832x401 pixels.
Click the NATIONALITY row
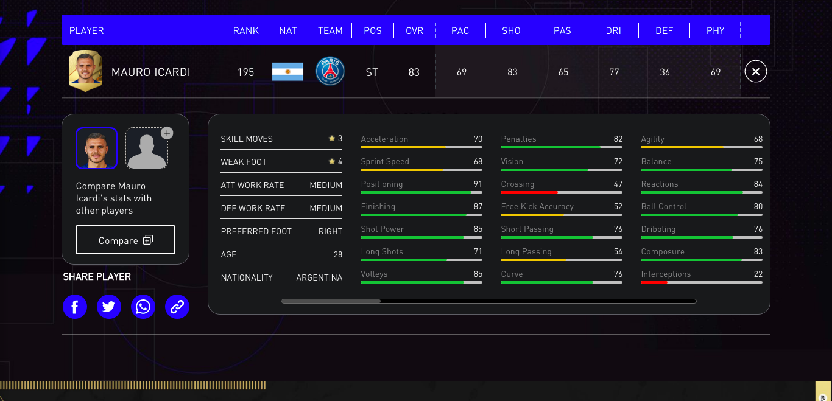281,277
